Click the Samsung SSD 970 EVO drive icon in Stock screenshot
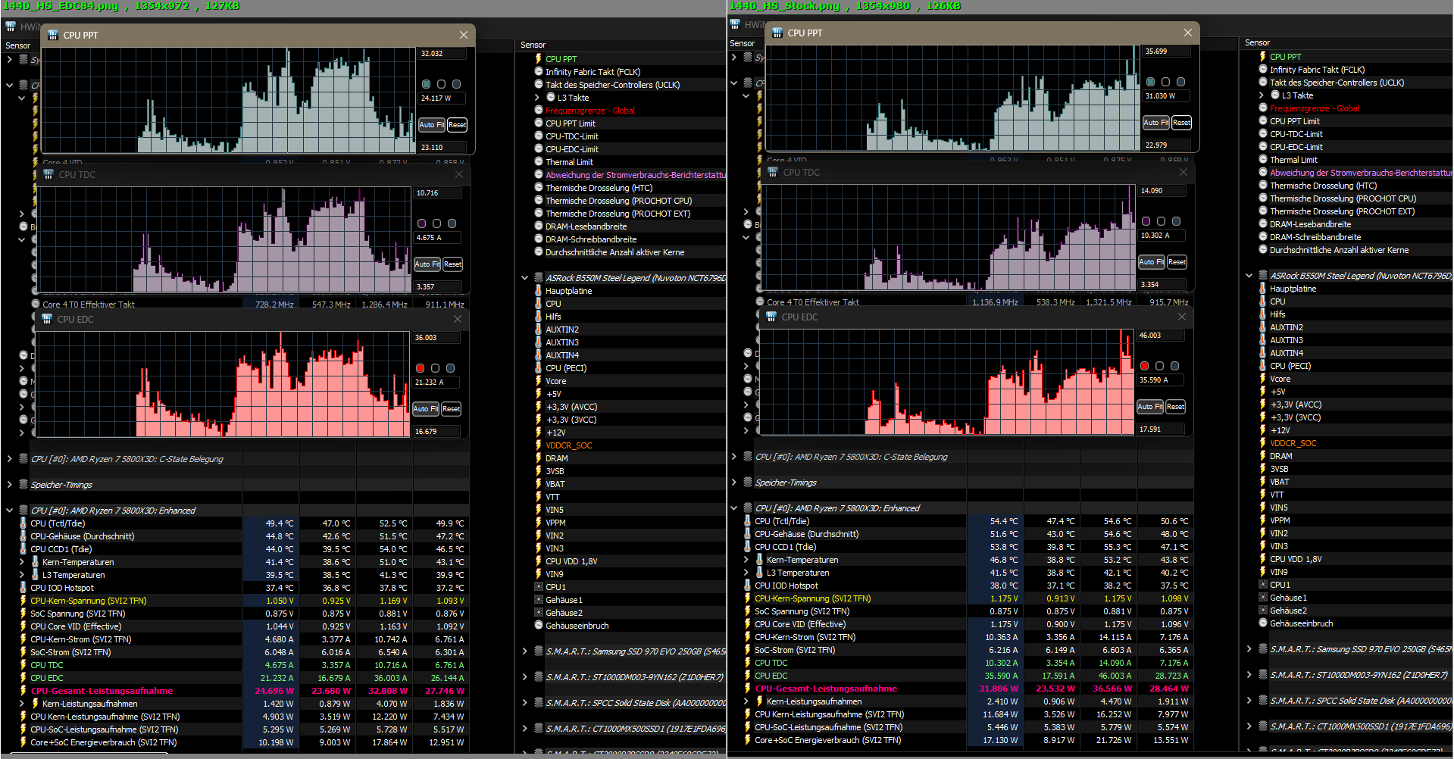 pos(1263,649)
